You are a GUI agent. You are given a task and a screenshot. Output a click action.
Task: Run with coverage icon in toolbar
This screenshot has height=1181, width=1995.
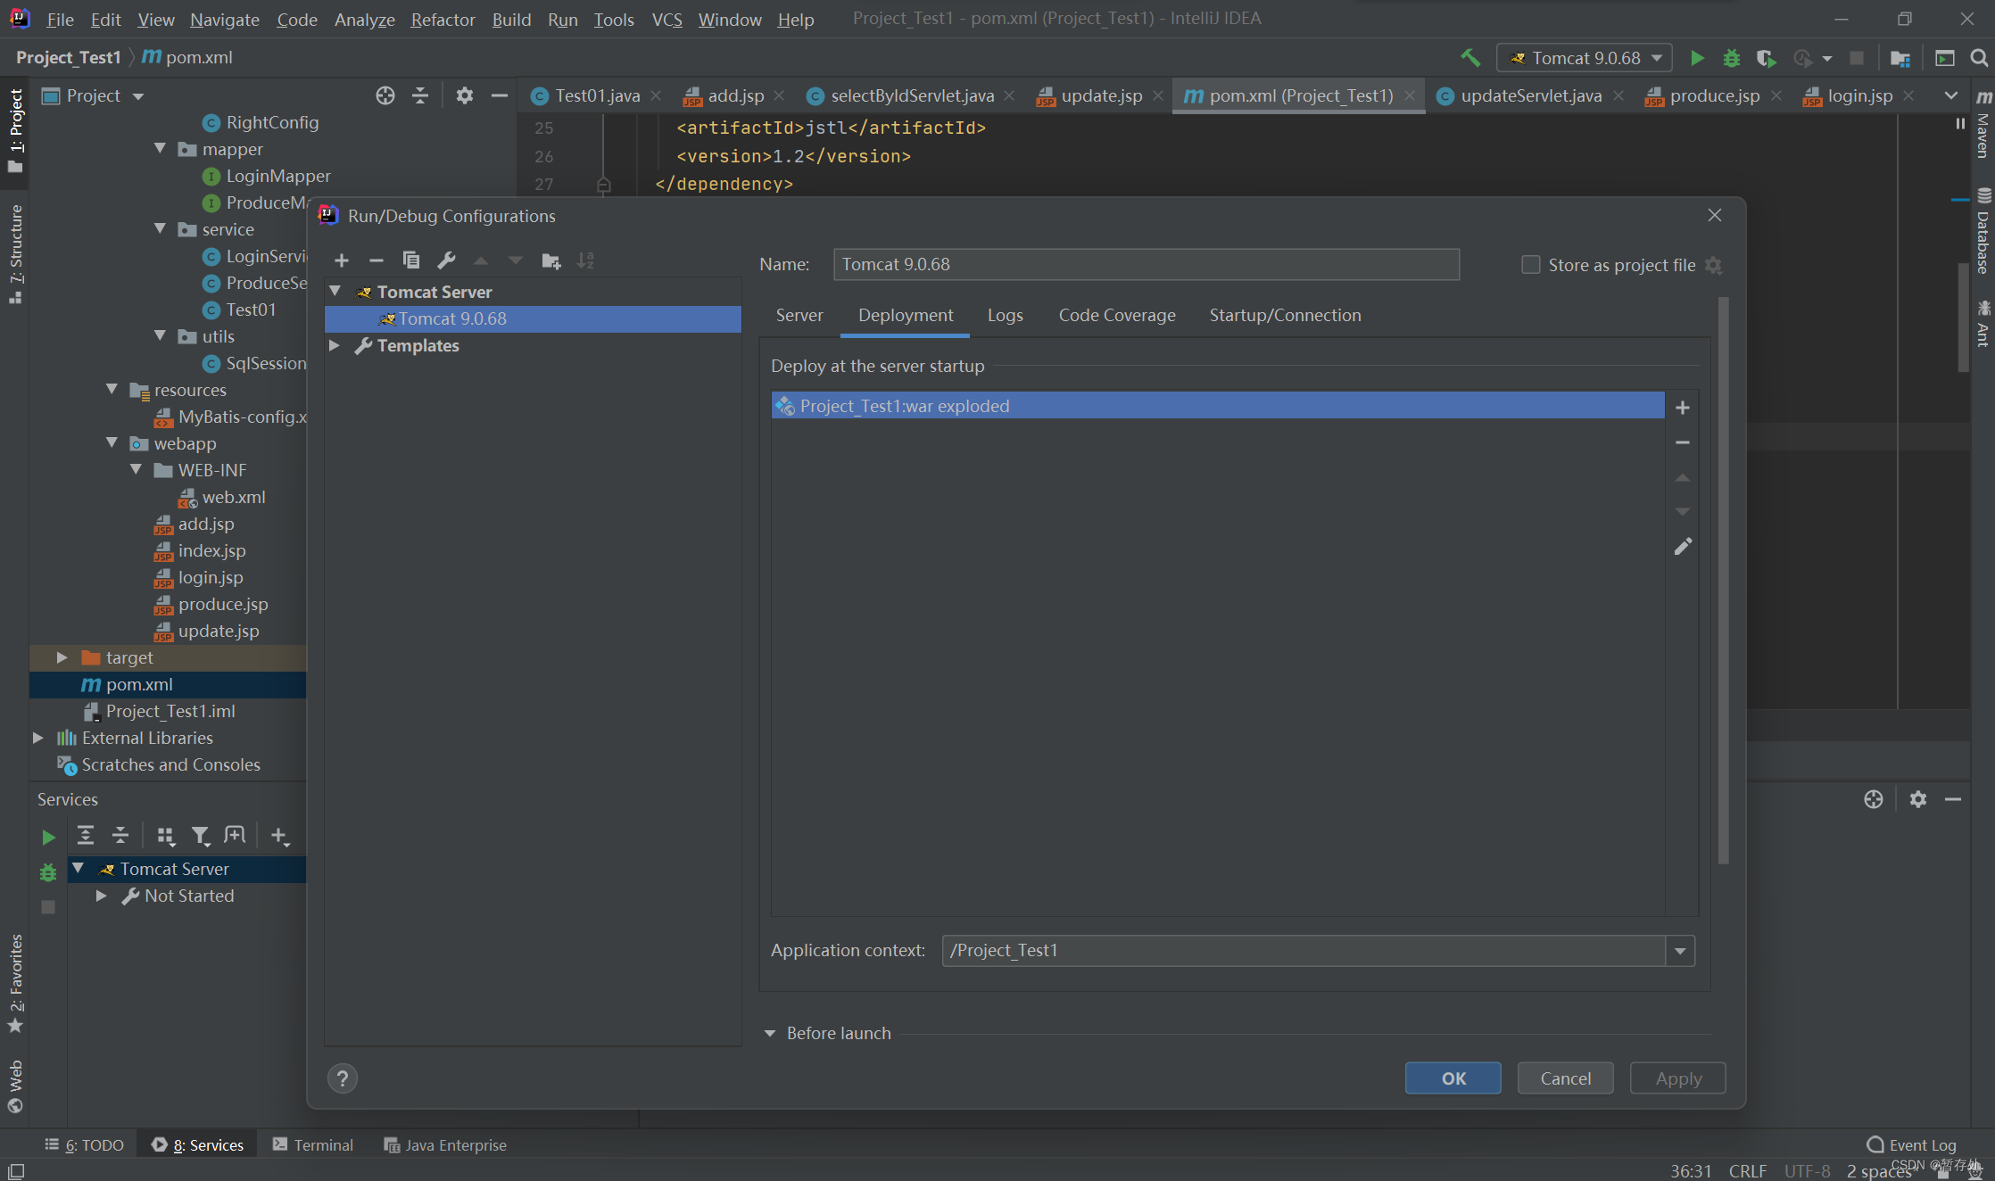[1766, 58]
